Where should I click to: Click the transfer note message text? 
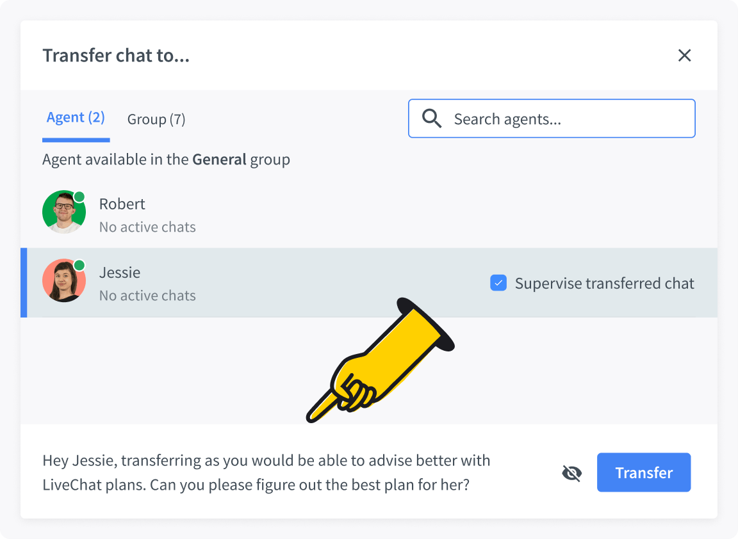coord(266,472)
